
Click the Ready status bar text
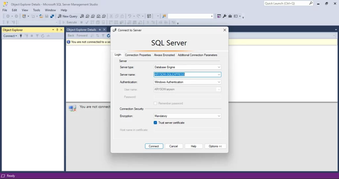coord(11,176)
